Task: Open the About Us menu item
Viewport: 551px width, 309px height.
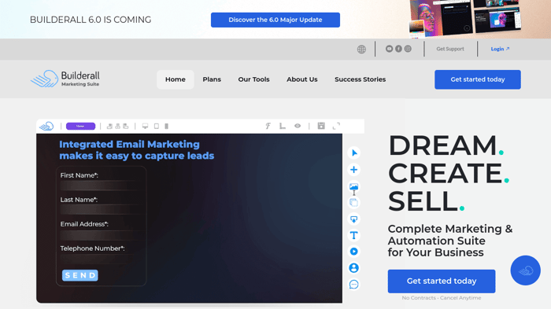Action: [x=301, y=79]
